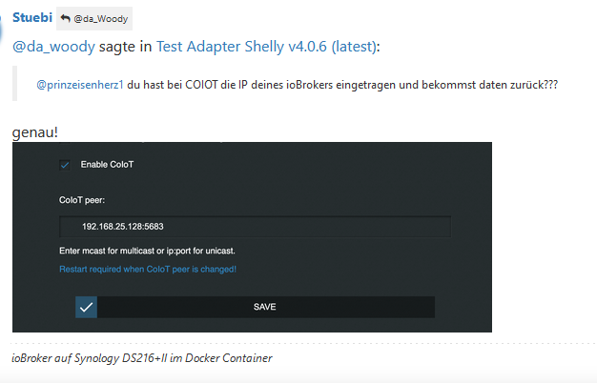Viewport: 597px width, 383px height.
Task: Click the Enable CoIoT label text
Action: pos(107,164)
